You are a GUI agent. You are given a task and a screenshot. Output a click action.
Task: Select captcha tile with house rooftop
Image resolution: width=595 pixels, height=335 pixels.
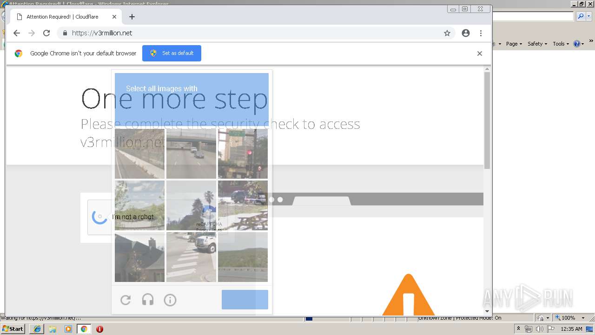[x=139, y=257]
